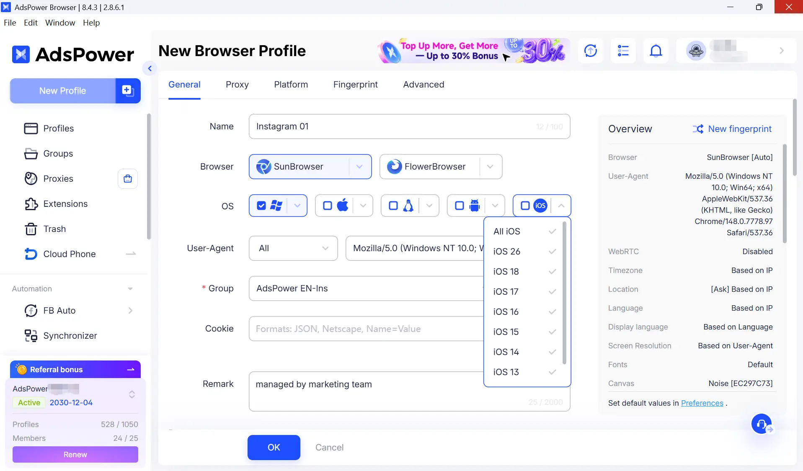Open the notifications bell
Screen dimensions: 803x471
(656, 51)
